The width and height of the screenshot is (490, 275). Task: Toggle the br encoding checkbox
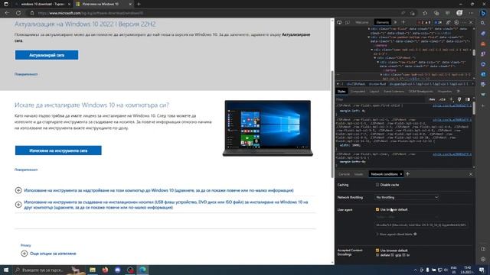[x=403, y=255]
